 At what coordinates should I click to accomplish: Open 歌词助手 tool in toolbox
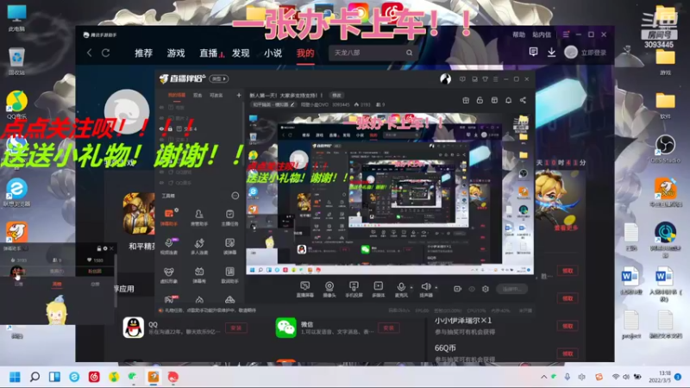click(229, 275)
